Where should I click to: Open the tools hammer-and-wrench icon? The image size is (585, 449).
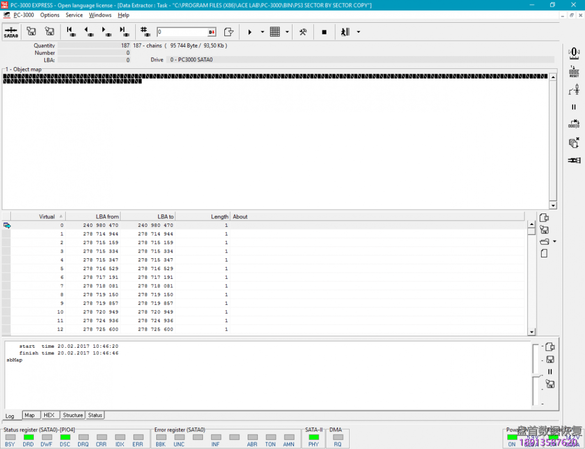click(x=303, y=32)
